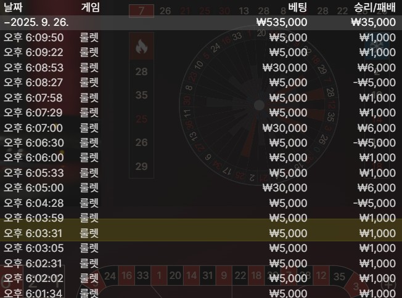Image resolution: width=402 pixels, height=298 pixels.
Task: Open the 오후 6:03:05 roulette entry
Action: pos(201,248)
